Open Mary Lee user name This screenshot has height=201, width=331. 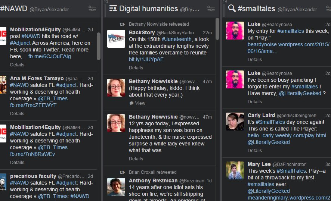tap(259, 164)
